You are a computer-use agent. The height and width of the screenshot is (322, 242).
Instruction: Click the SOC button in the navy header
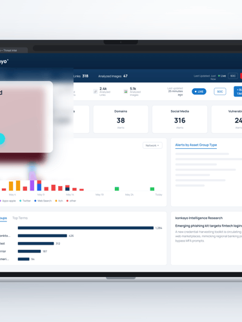(233, 76)
